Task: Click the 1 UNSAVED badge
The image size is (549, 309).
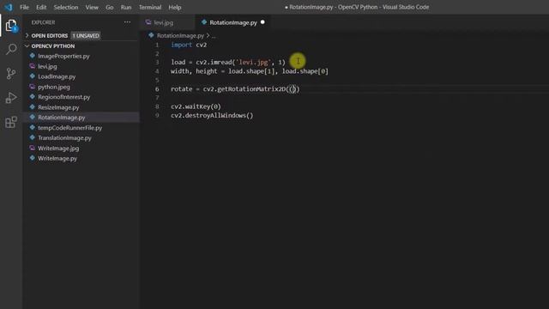Action: tap(86, 35)
